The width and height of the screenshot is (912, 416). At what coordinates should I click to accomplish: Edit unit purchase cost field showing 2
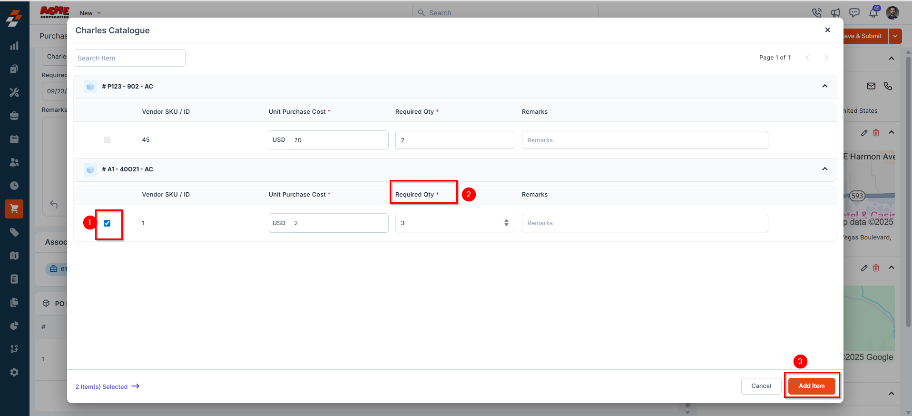(339, 223)
